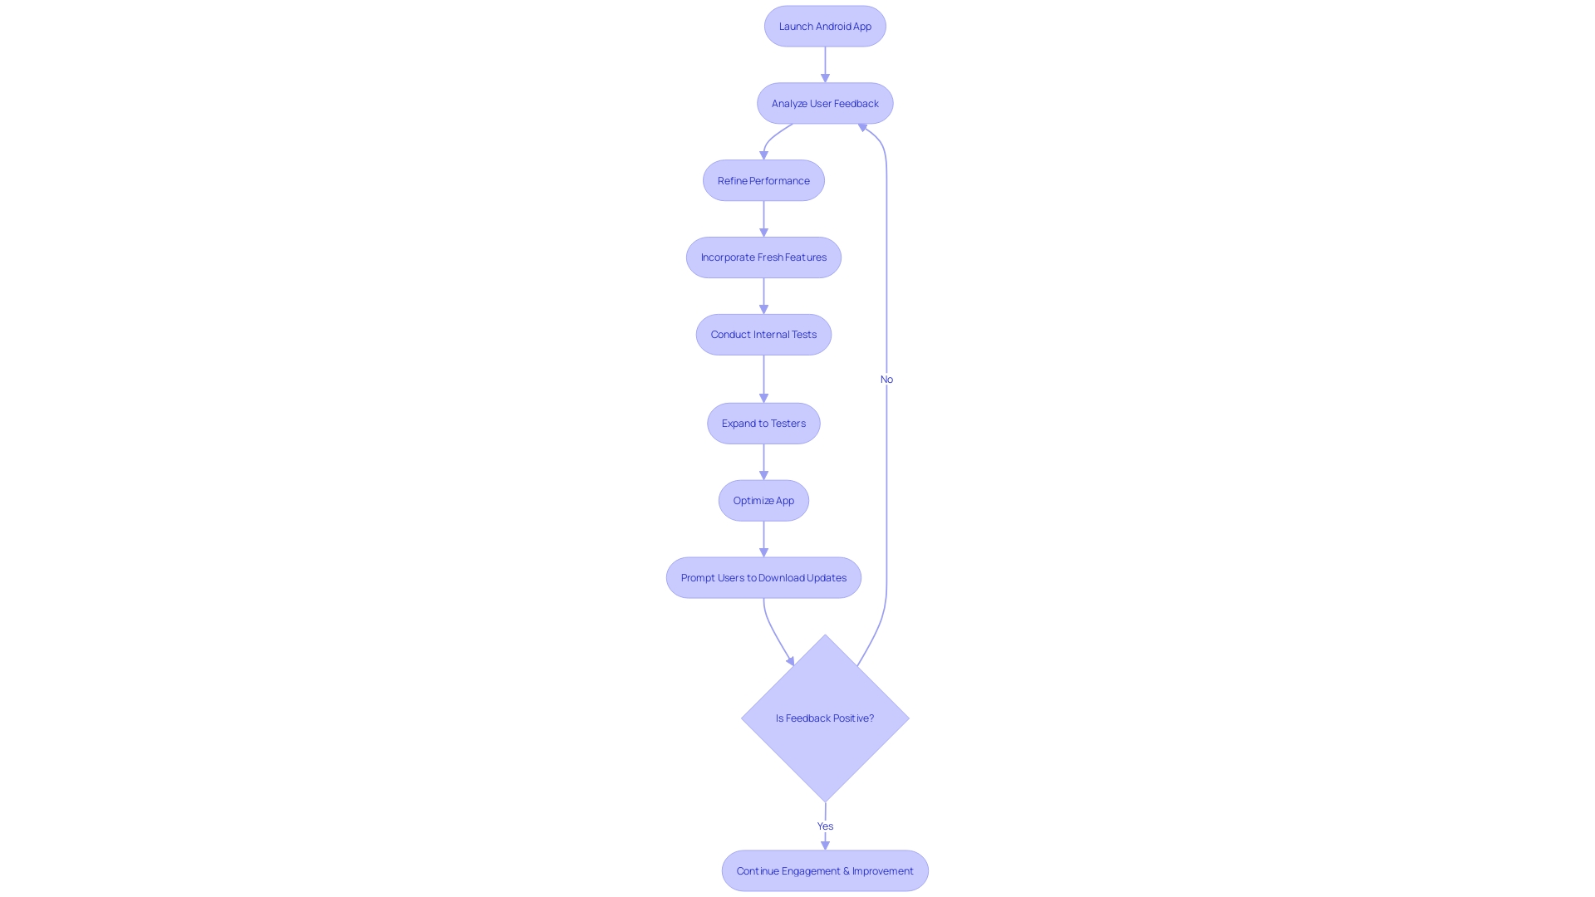Click the Optimize App process node
Viewport: 1595px width, 897px height.
[x=763, y=501]
